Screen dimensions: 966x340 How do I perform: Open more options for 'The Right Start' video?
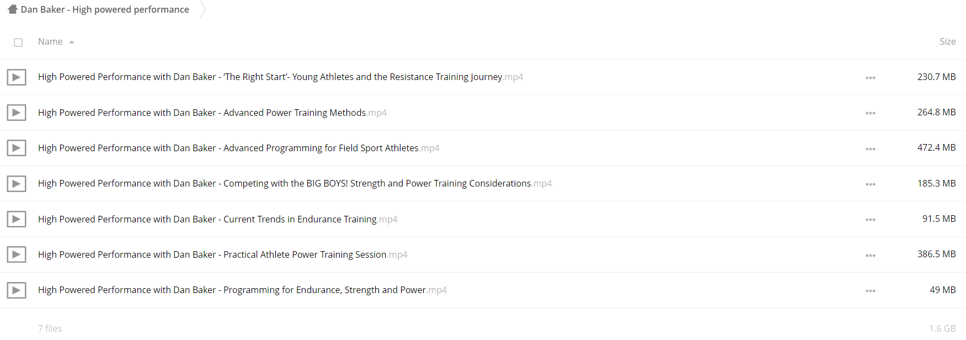tap(871, 78)
